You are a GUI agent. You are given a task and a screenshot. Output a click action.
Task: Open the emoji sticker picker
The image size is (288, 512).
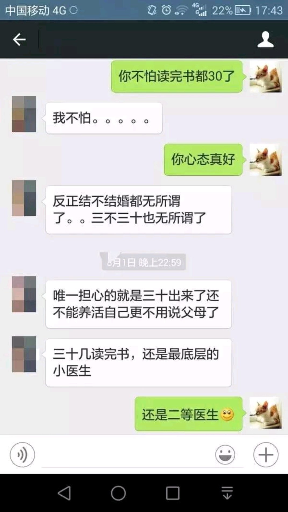[x=225, y=455]
